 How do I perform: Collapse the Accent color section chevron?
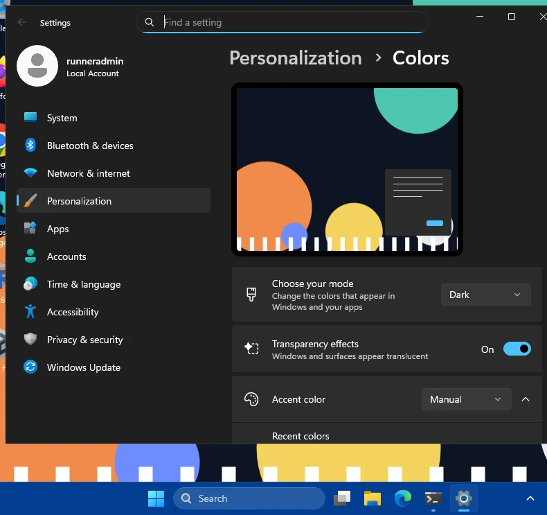click(x=525, y=399)
